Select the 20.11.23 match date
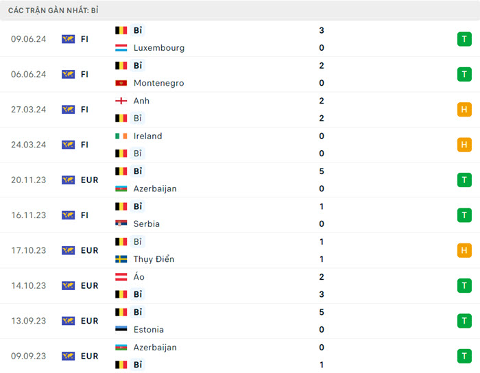Image resolution: width=480 pixels, height=373 pixels. pos(29,180)
